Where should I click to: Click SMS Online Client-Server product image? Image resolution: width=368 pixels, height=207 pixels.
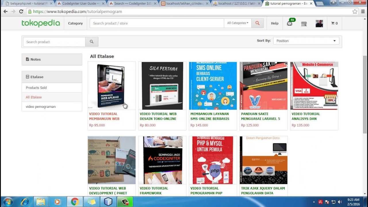[x=213, y=86]
